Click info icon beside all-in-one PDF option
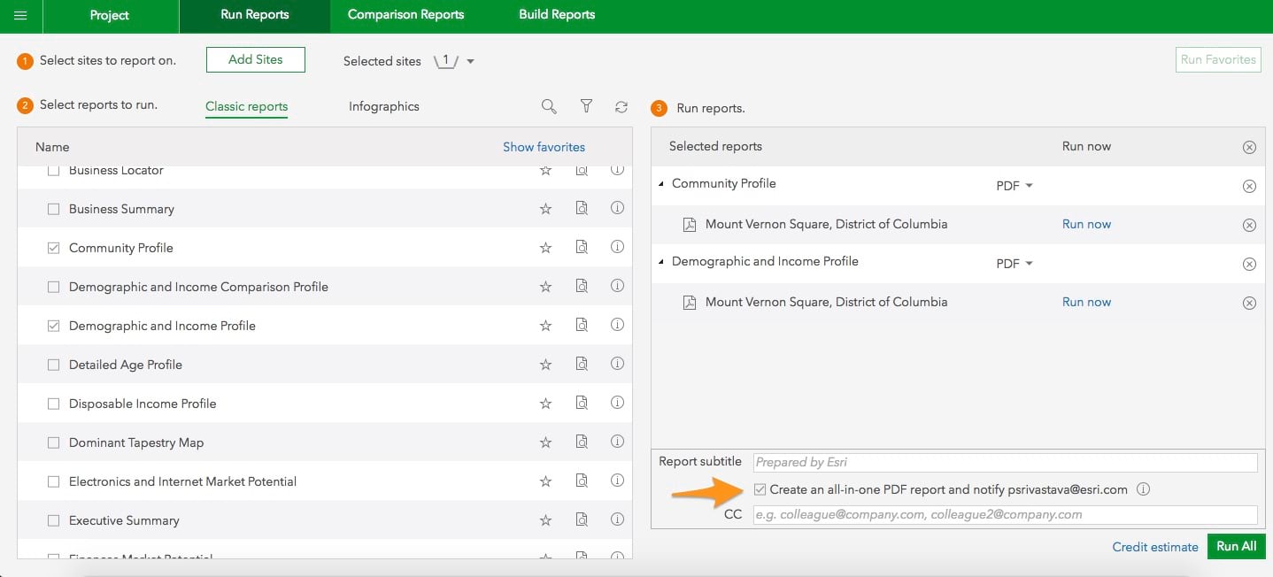Viewport: 1273px width, 577px height. (x=1143, y=489)
